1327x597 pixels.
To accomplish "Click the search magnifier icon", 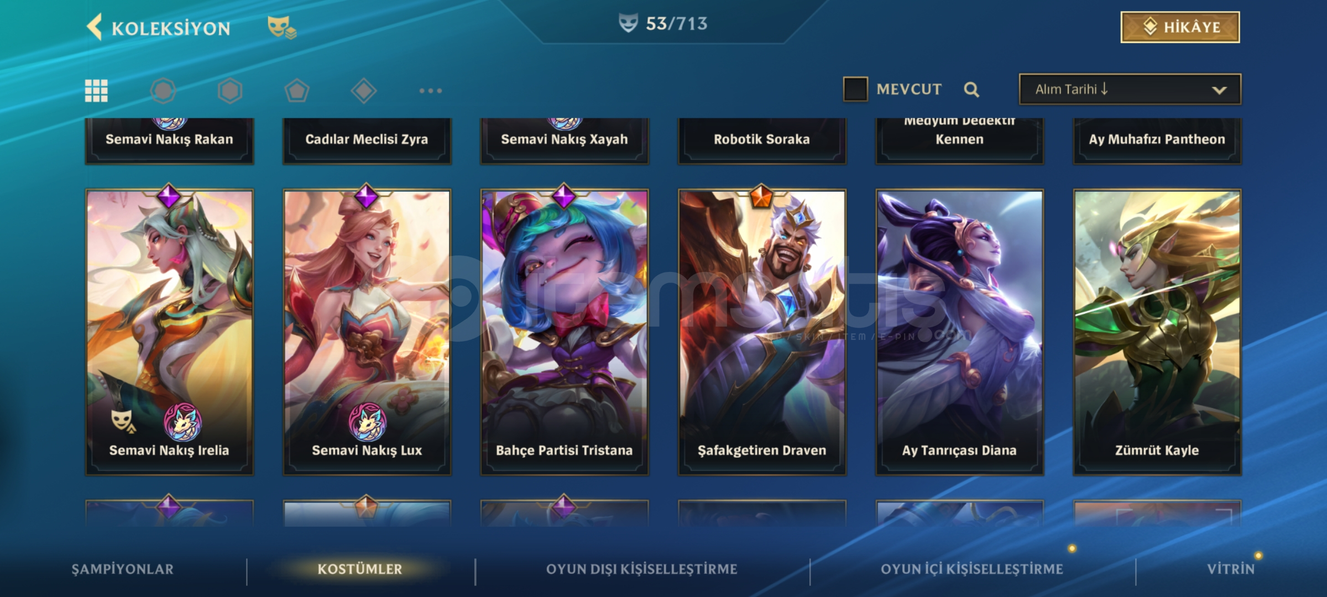I will point(971,90).
